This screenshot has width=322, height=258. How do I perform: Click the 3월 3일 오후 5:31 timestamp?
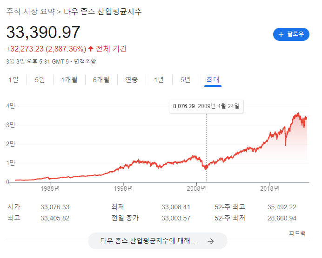[37, 61]
